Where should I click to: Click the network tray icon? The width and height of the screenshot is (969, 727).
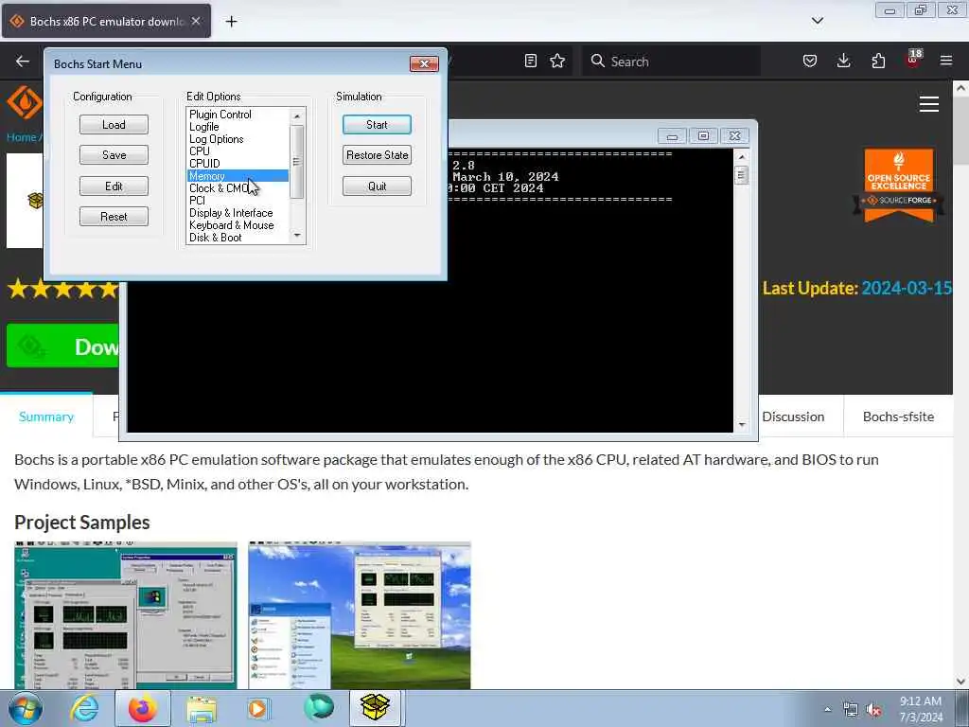[x=851, y=710]
